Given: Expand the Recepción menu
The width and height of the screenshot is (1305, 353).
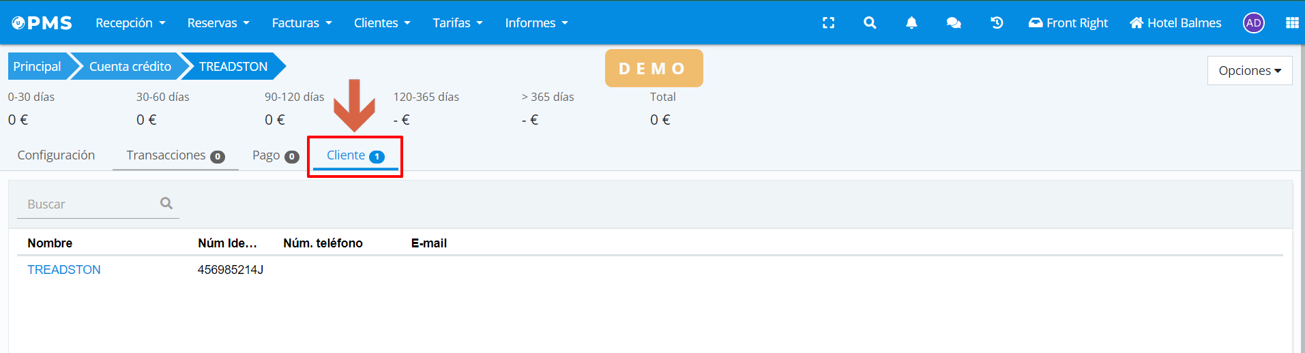Looking at the screenshot, I should click(130, 23).
